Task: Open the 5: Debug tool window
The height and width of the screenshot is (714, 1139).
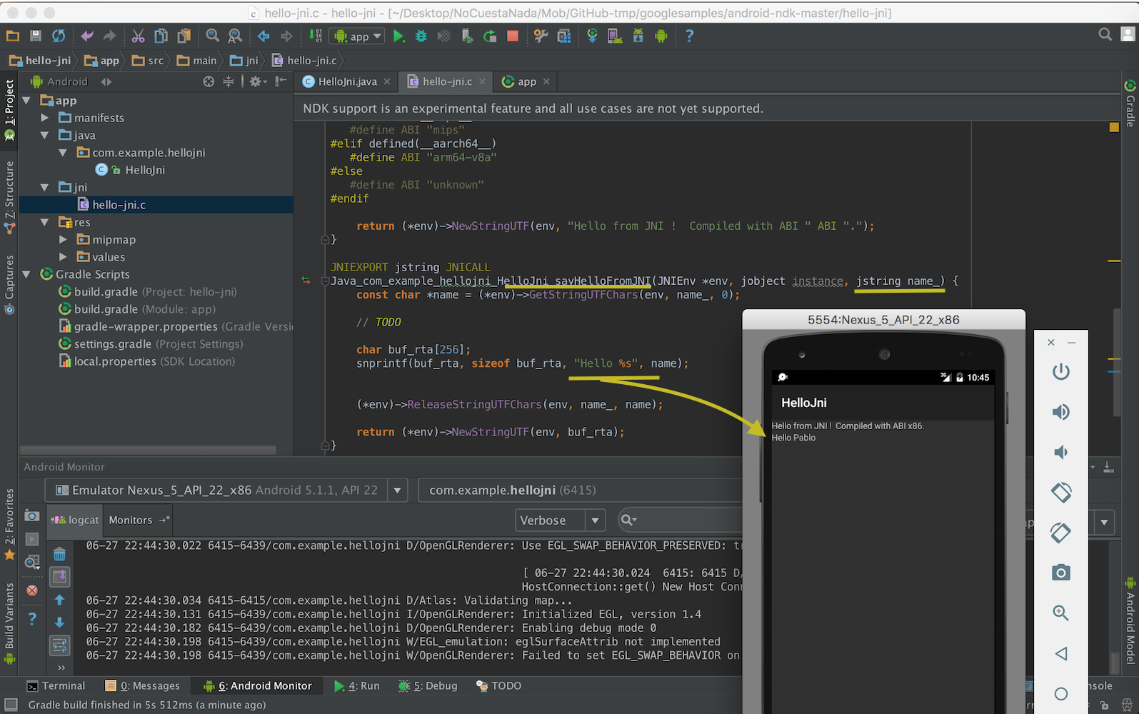Action: click(428, 686)
